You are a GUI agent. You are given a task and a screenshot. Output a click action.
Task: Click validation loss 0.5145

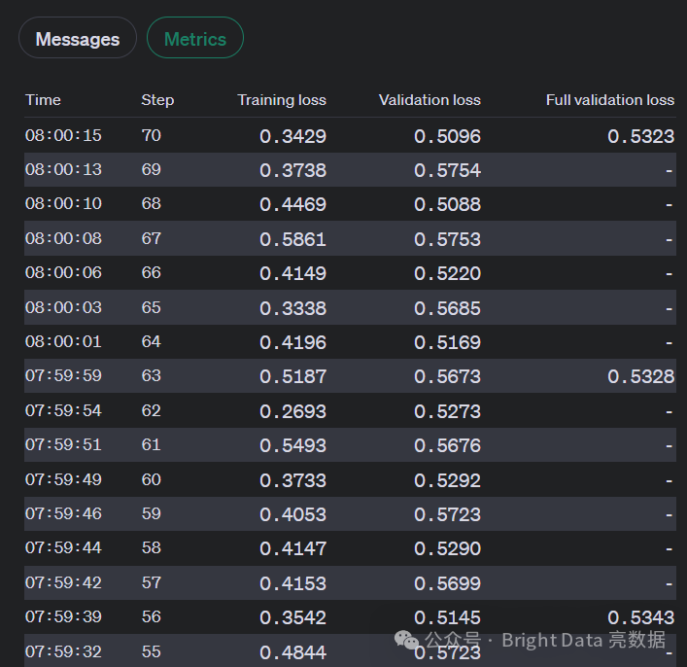click(x=447, y=617)
